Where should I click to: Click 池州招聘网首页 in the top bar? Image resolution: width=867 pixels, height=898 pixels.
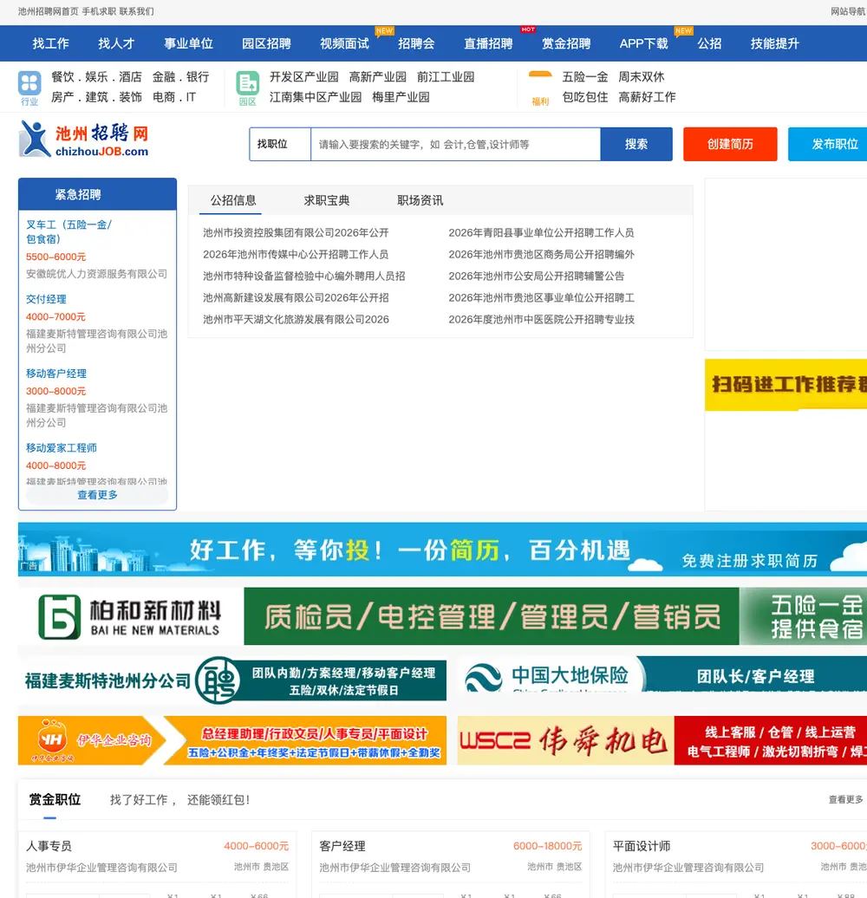tap(48, 11)
